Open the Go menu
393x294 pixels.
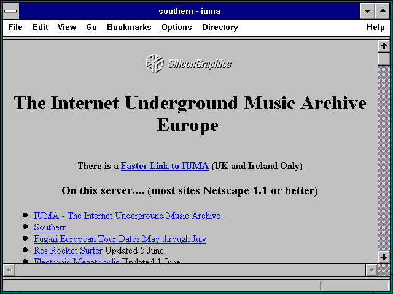tap(91, 27)
